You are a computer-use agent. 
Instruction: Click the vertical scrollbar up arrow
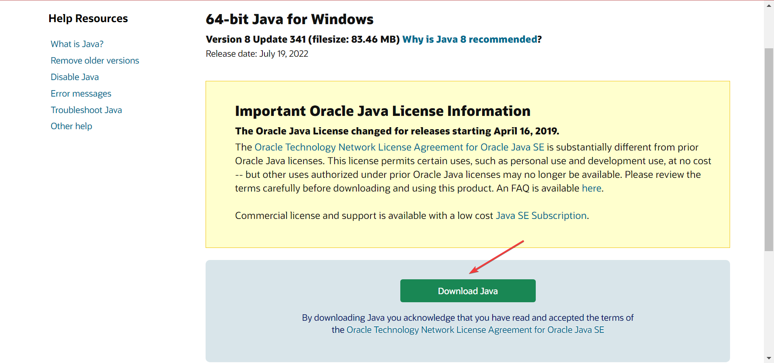(769, 5)
